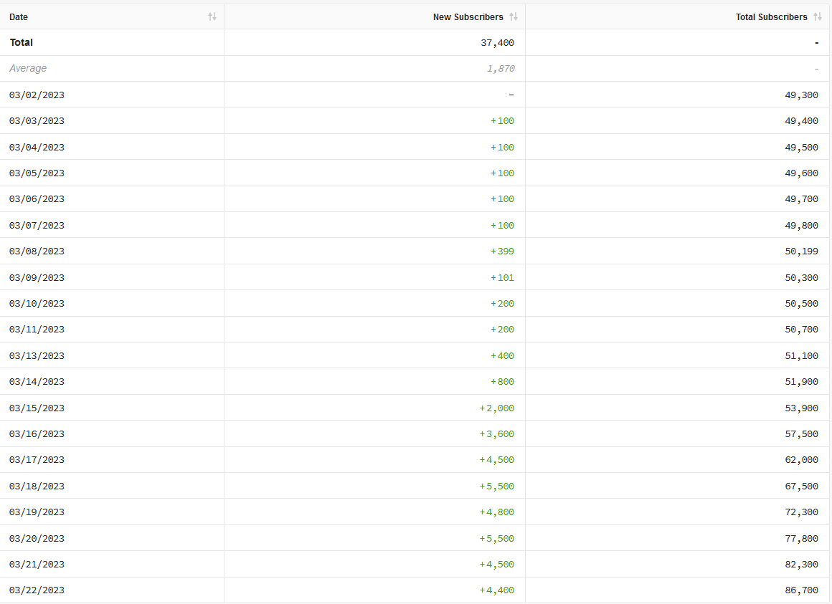
Task: Select date 03/21/2023
Action: [37, 565]
